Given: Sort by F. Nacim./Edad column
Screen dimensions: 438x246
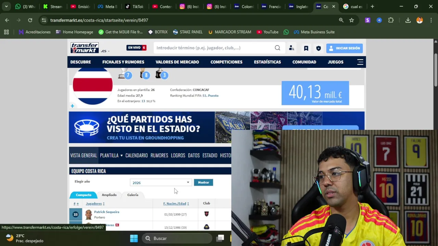Looking at the screenshot, I should tap(176, 204).
